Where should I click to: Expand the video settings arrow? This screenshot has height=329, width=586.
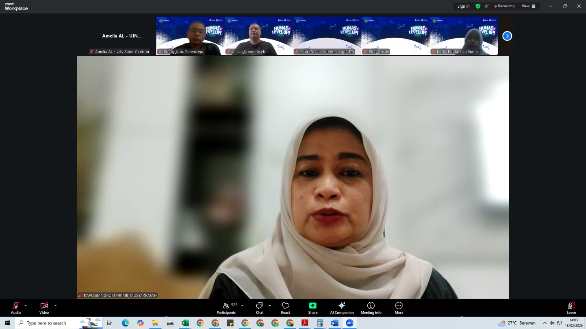(x=55, y=306)
